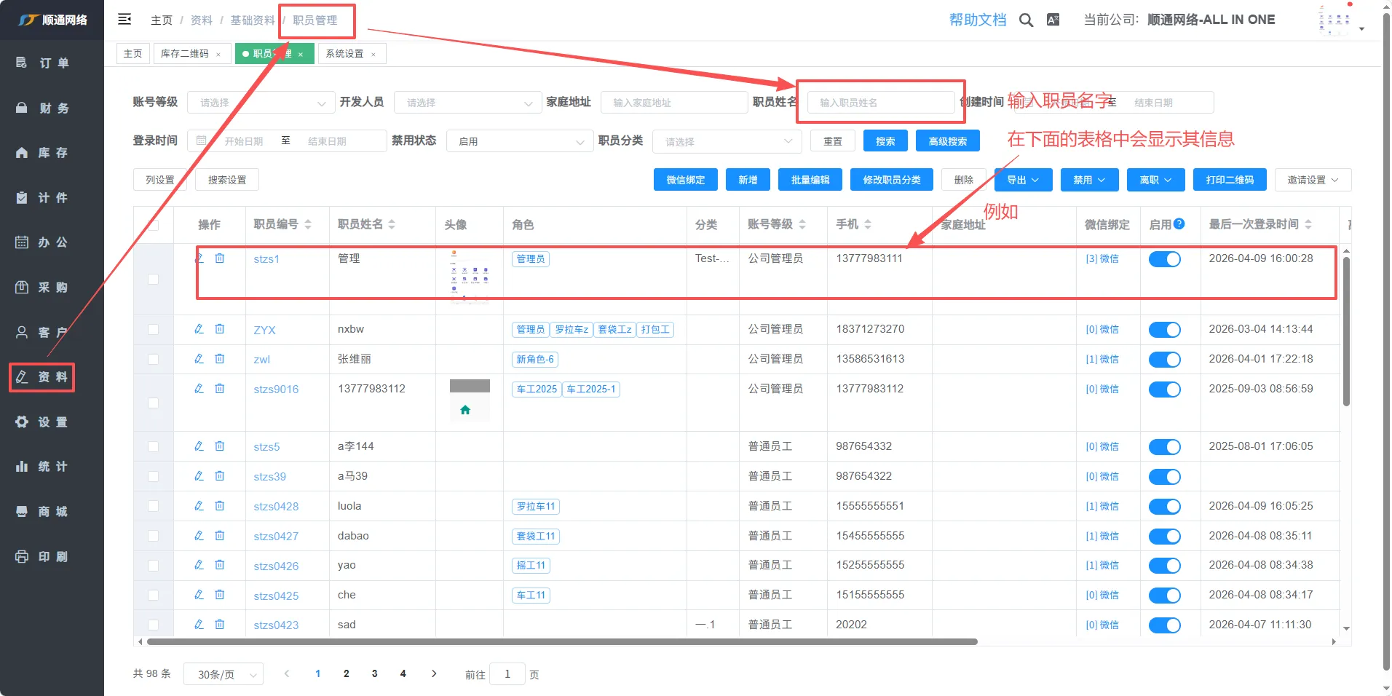Open the 30条/页 page size selector

(x=224, y=675)
